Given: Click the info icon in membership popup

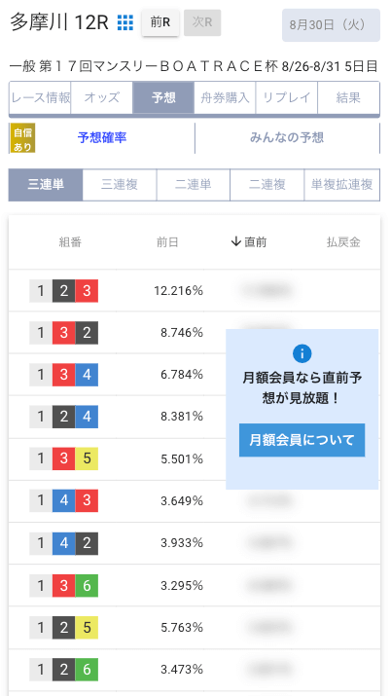Looking at the screenshot, I should pos(302,353).
